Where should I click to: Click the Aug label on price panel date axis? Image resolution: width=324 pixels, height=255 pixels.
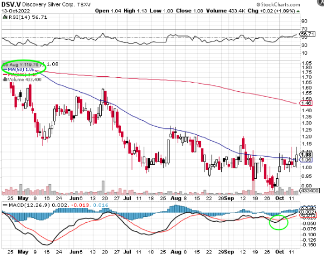[176, 198]
